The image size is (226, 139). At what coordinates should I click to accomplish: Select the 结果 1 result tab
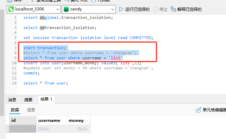[46, 99]
